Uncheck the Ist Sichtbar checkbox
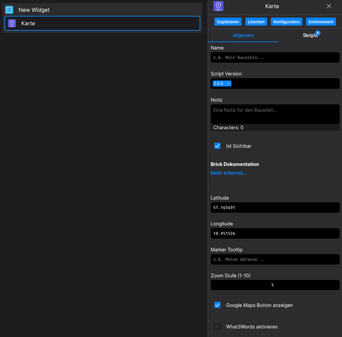 (x=217, y=146)
